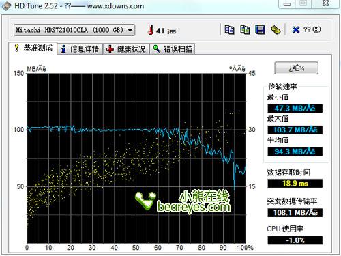The image size is (341, 256).
Task: Switch to the 基准测试 benchmark tab
Action: point(33,48)
